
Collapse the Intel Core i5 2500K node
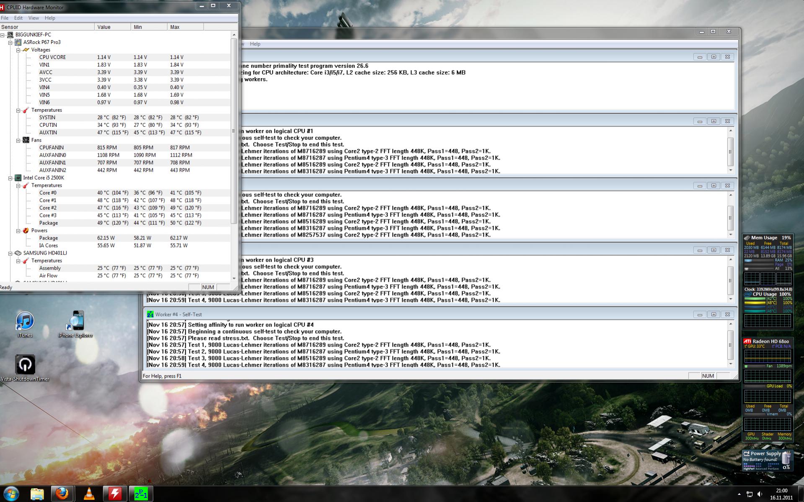click(10, 178)
